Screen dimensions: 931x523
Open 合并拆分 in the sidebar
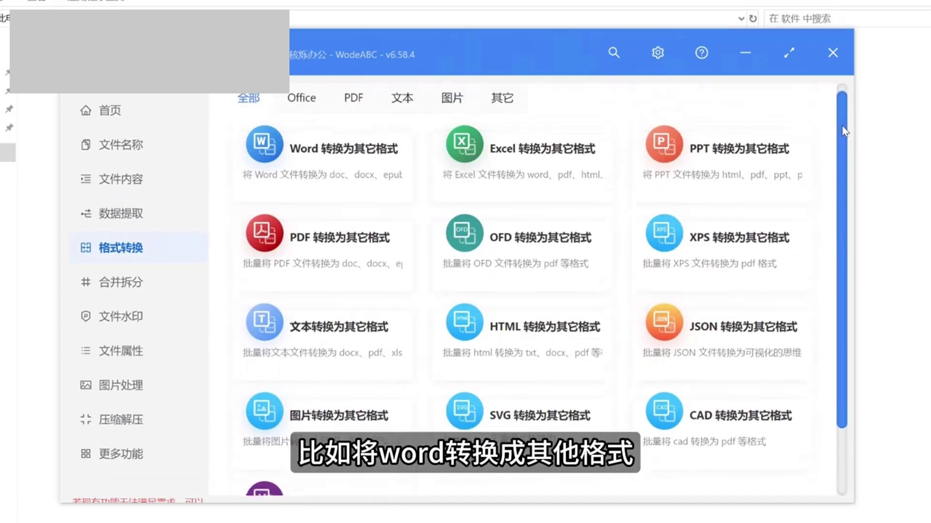pyautogui.click(x=120, y=282)
